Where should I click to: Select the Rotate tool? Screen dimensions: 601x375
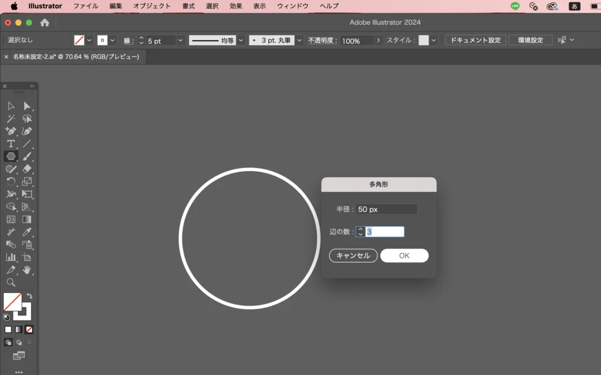click(x=11, y=182)
